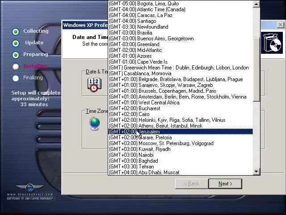Screen dimensions: 286x215
Task: Close the Windows XP setup dialog
Action: pos(281,25)
